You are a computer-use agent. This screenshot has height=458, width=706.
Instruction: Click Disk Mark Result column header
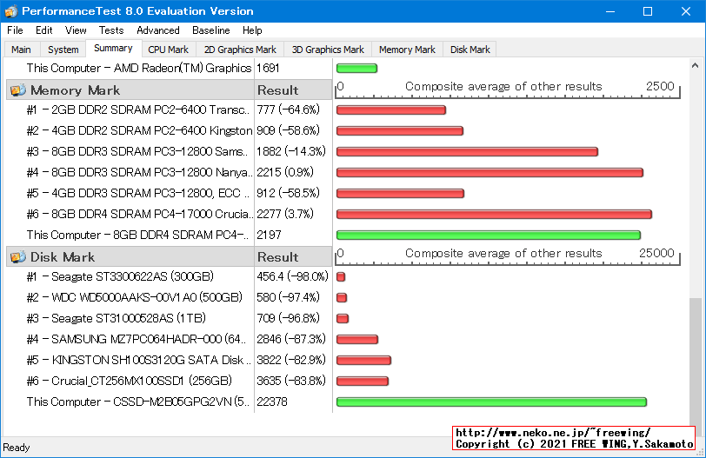pyautogui.click(x=293, y=257)
